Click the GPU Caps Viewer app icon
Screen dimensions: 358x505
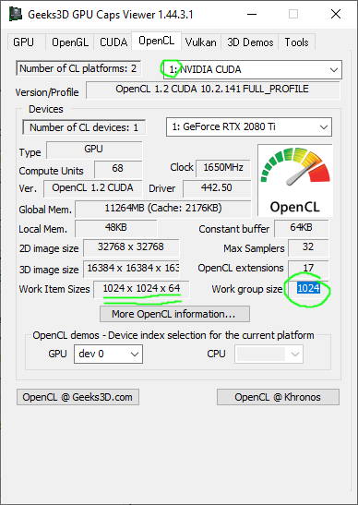(15, 14)
